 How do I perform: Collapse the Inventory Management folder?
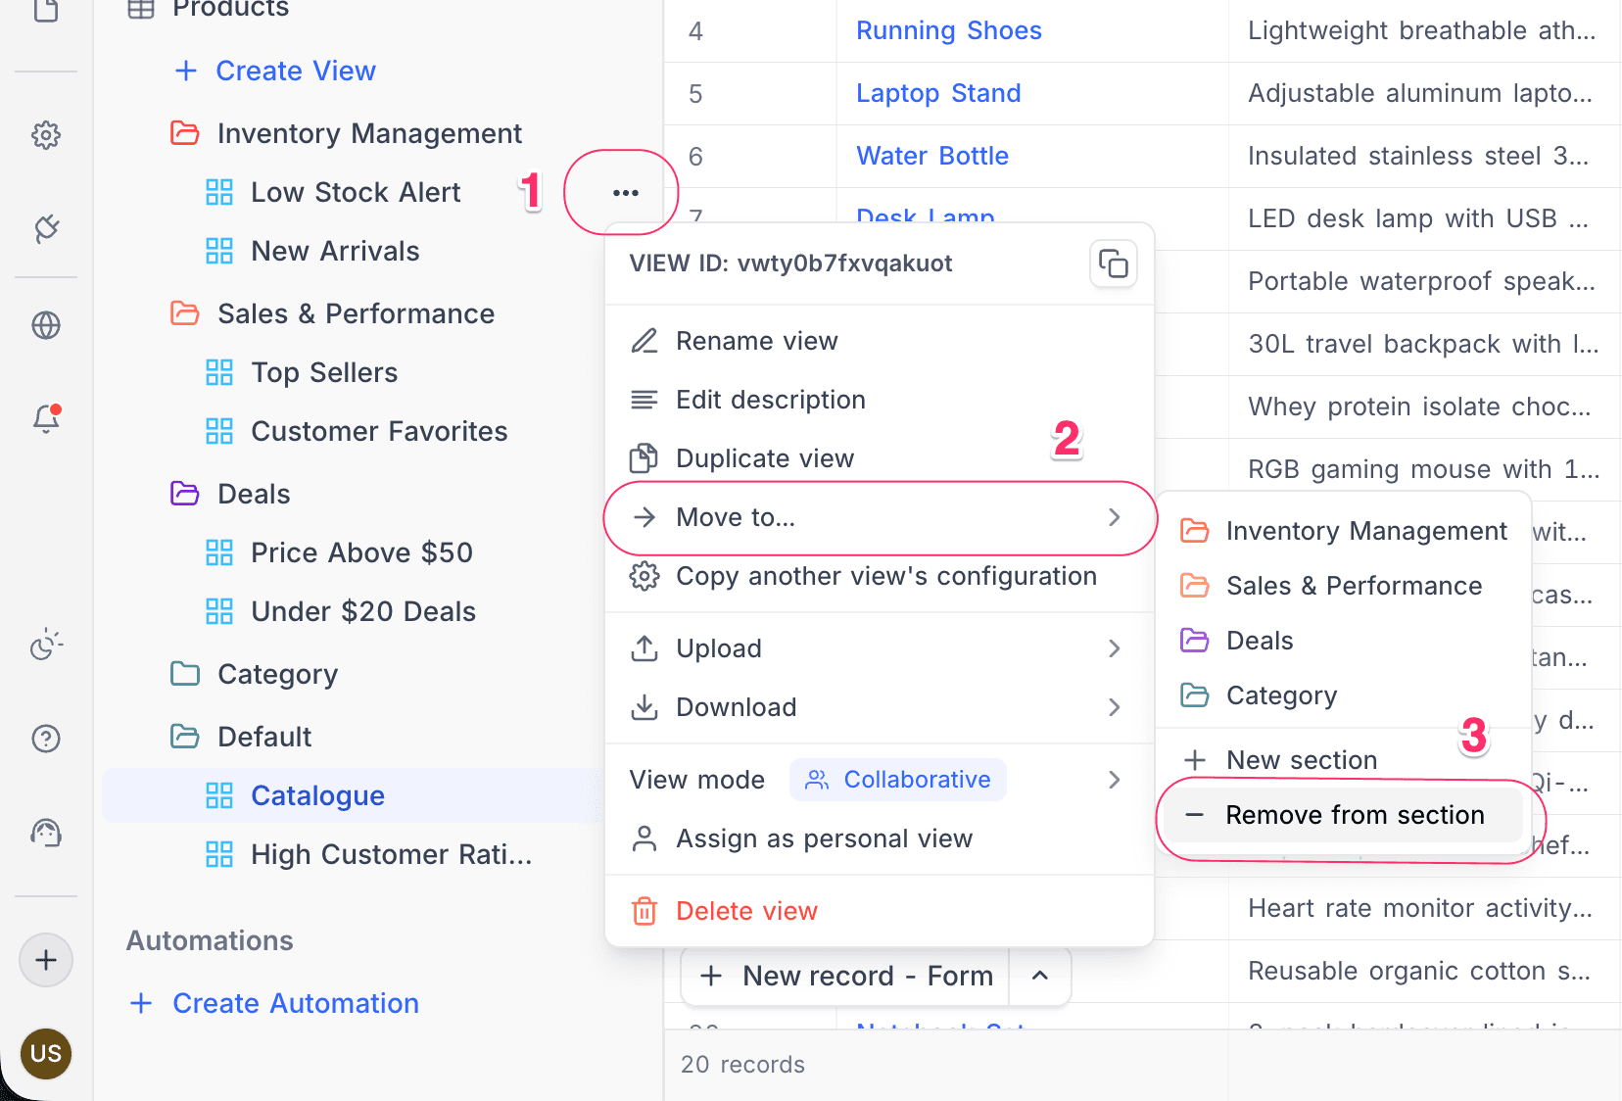(185, 133)
